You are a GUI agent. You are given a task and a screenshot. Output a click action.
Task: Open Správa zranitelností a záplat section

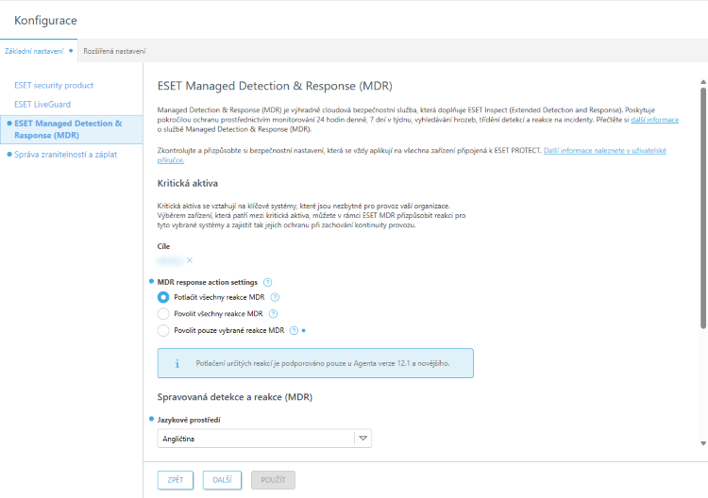coord(66,154)
